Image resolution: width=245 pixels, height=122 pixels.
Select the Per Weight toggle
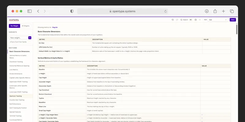pyautogui.click(x=14, y=26)
